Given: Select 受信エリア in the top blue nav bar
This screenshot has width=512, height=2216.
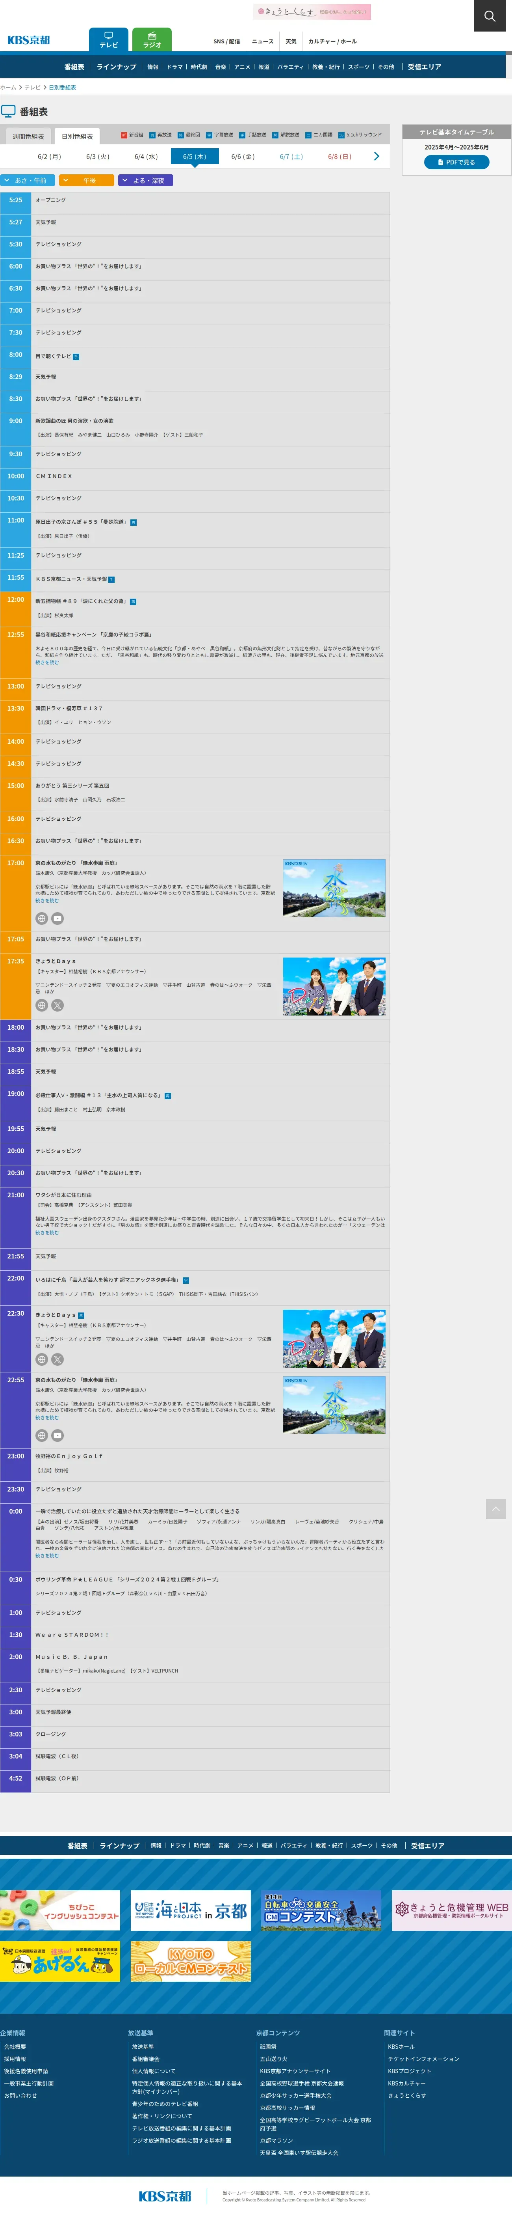Looking at the screenshot, I should coord(425,67).
